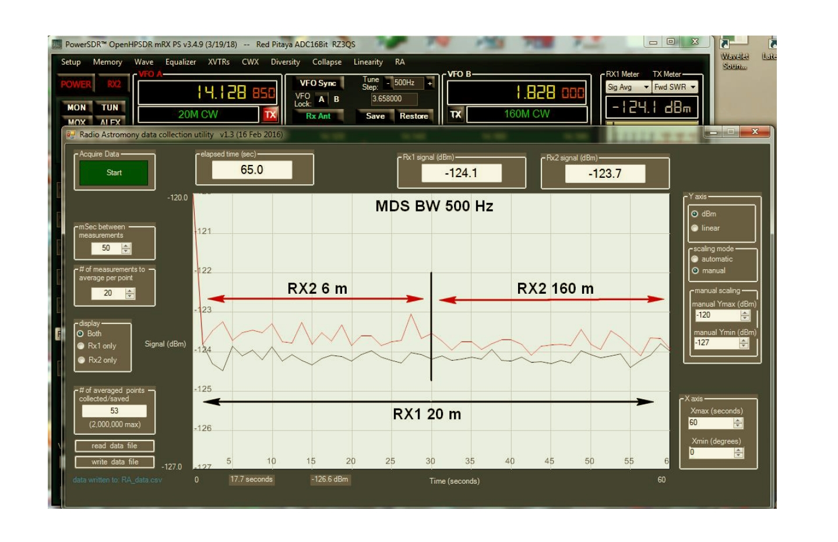Select the dBm Y axis option

[x=703, y=214]
